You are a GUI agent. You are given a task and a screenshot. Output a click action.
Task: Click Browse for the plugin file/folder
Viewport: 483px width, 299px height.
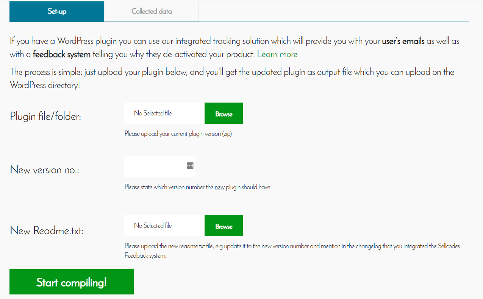click(x=224, y=113)
